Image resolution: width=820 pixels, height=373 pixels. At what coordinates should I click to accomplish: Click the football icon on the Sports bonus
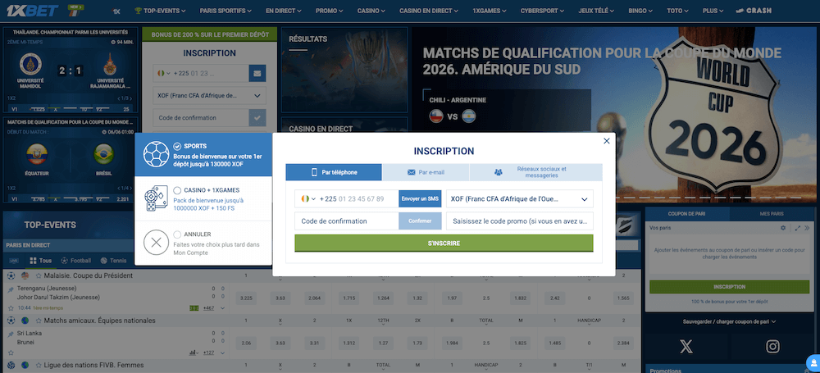click(x=156, y=154)
